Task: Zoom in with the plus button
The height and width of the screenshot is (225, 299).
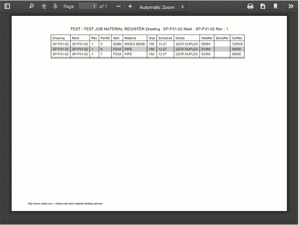Action: [130, 7]
